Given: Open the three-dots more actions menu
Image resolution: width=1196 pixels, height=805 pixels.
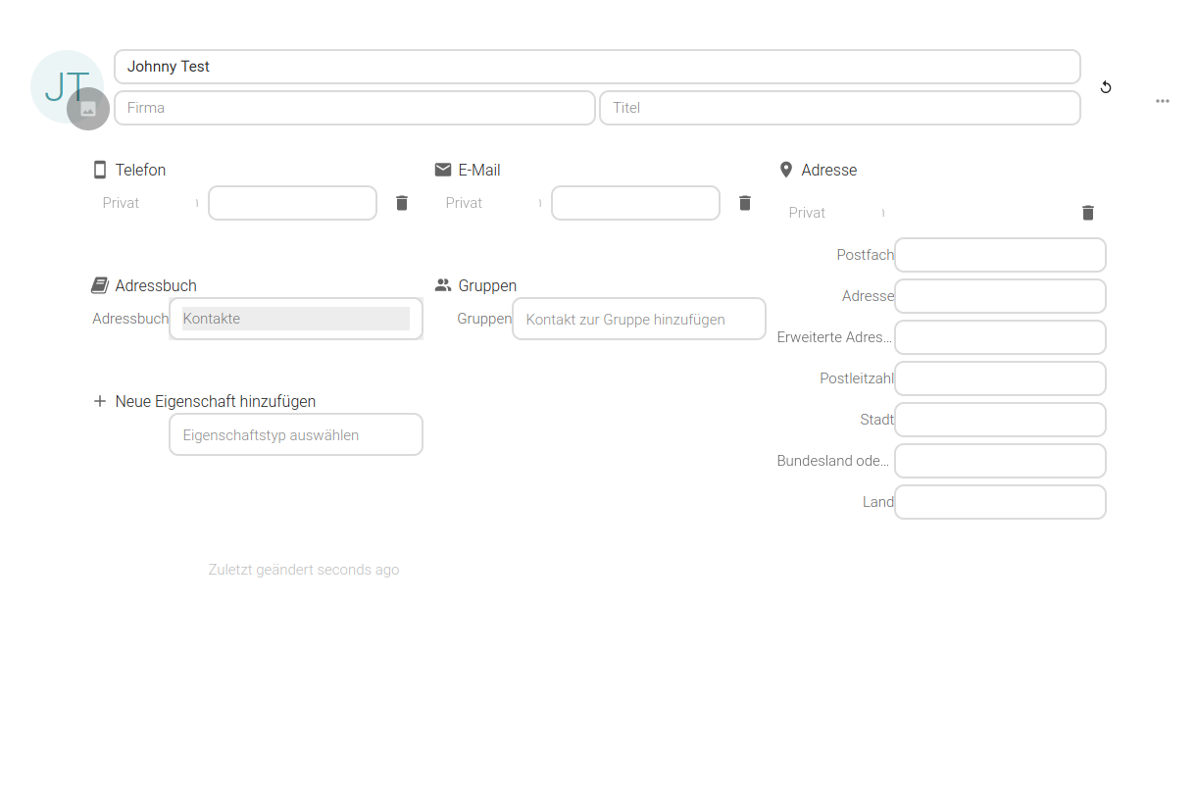Looking at the screenshot, I should click(x=1163, y=101).
